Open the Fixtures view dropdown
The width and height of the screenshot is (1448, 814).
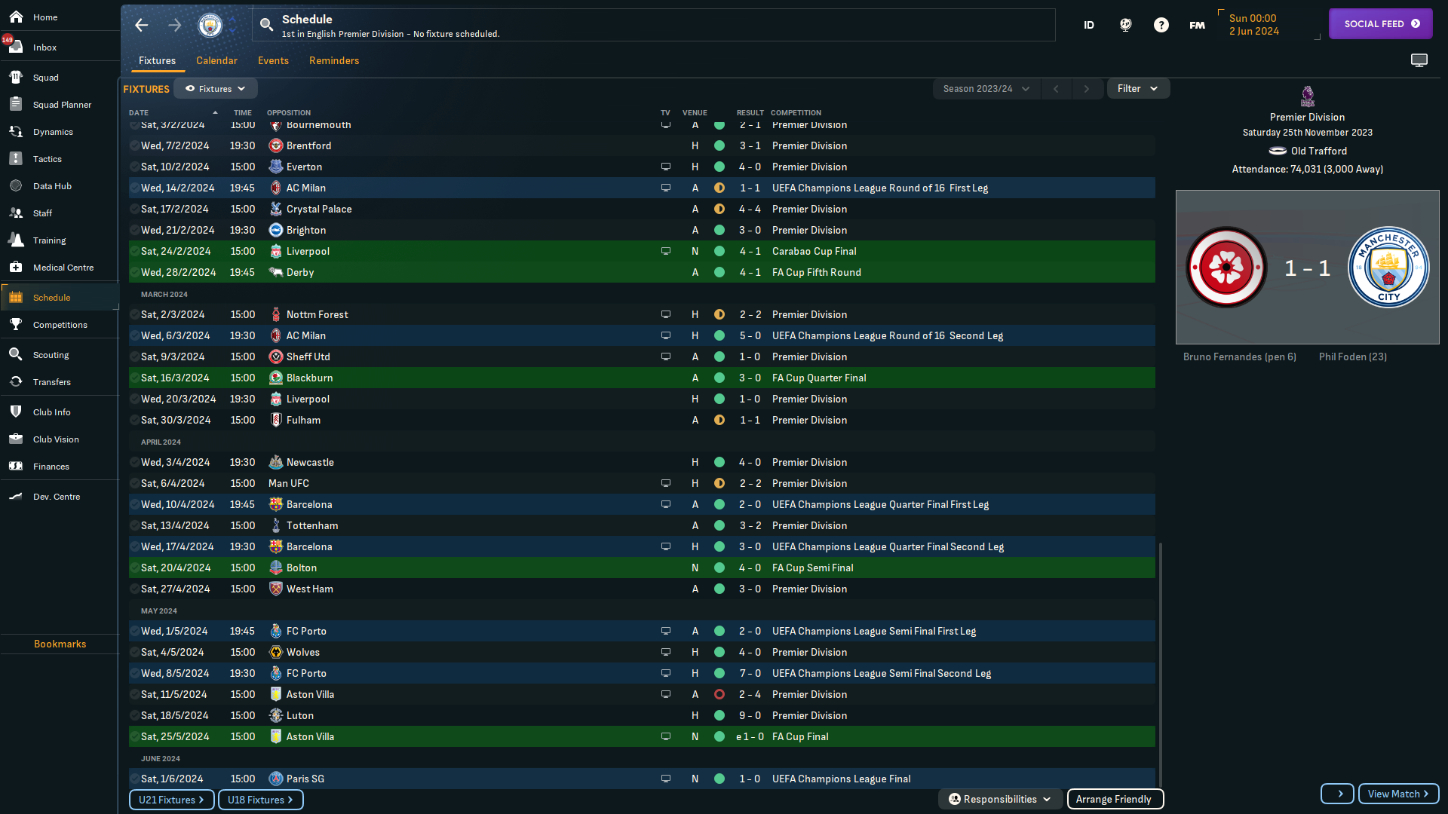tap(216, 89)
